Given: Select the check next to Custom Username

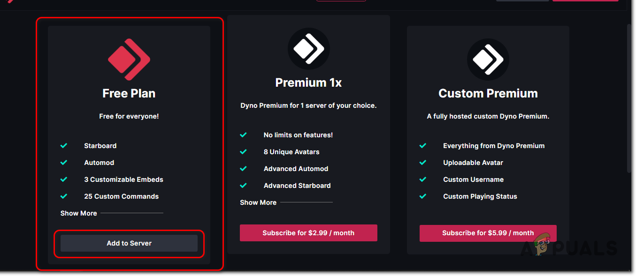Looking at the screenshot, I should pyautogui.click(x=423, y=179).
